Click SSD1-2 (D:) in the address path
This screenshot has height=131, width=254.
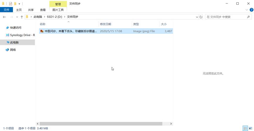54,17
